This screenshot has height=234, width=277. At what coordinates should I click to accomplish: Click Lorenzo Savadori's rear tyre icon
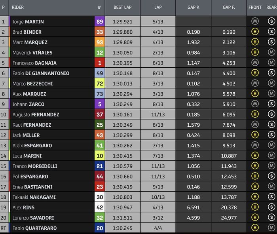pos(271,217)
